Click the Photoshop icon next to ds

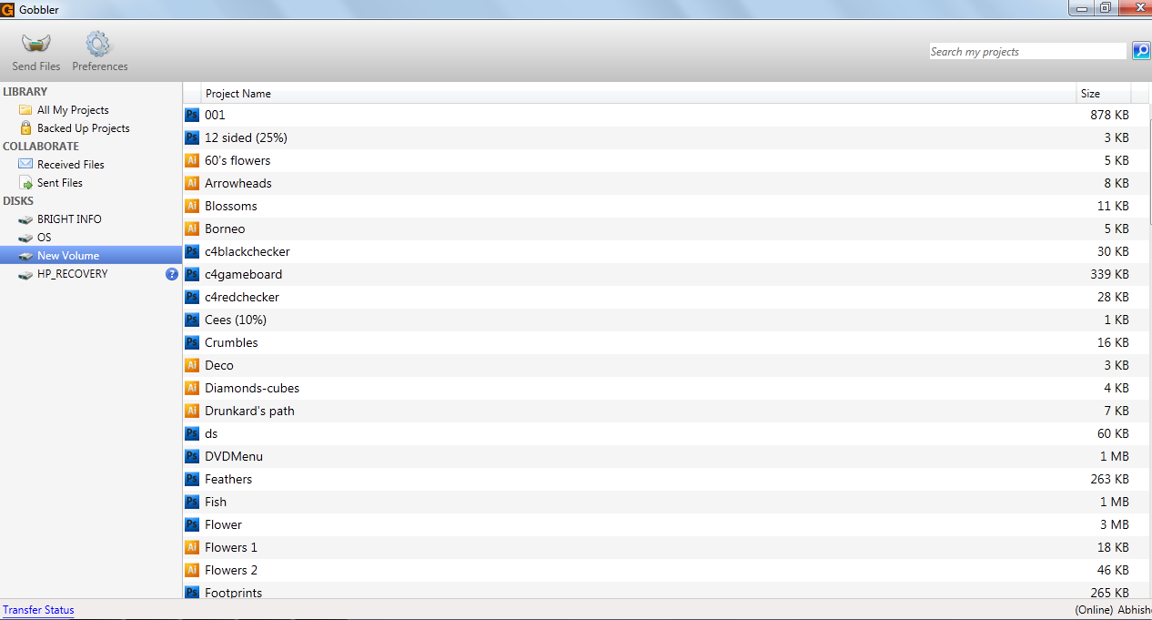(x=192, y=433)
